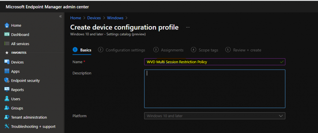Select the Basics step tab
318x133 pixels.
(82, 50)
